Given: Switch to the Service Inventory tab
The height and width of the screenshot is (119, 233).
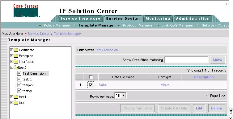Looking at the screenshot, I should [x=80, y=19].
